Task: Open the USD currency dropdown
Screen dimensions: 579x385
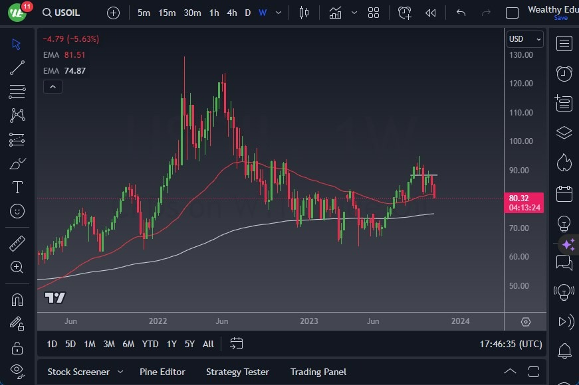Action: tap(524, 39)
